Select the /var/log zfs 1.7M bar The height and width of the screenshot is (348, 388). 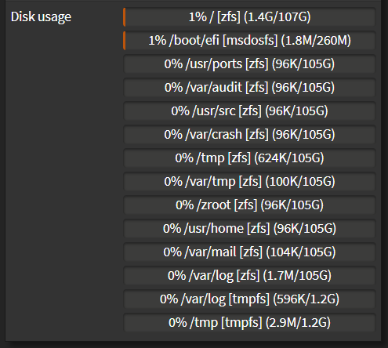249,276
